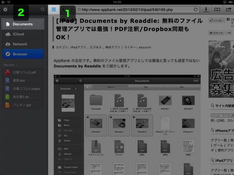234x175 pixels.
Task: Open recent file 日曜コラム1.pages
Action: 23,89
